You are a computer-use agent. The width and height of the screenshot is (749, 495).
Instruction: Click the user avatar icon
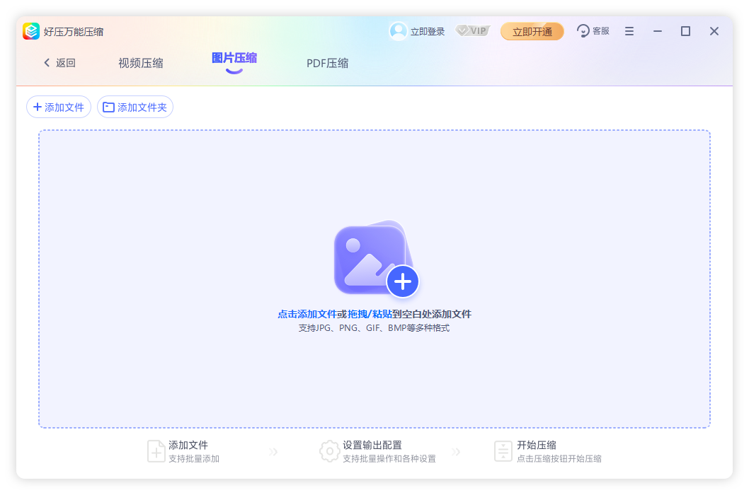(398, 31)
